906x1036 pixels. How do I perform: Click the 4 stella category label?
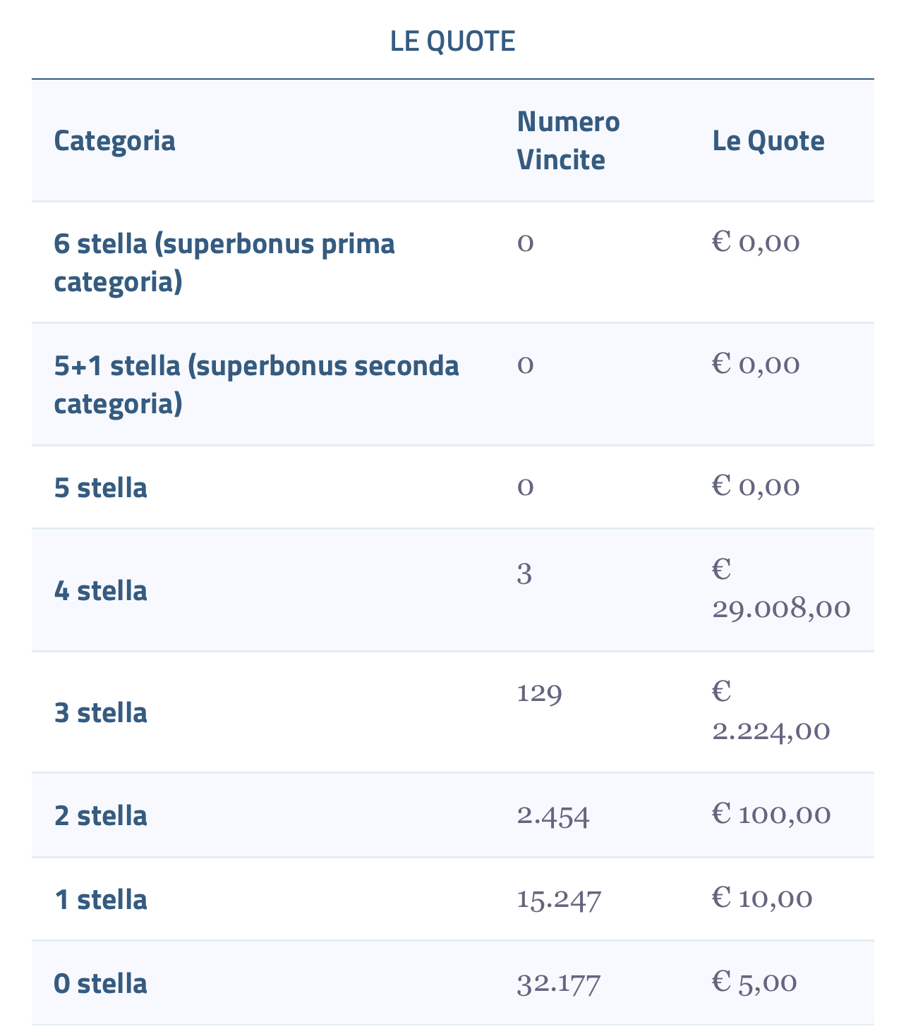[101, 590]
